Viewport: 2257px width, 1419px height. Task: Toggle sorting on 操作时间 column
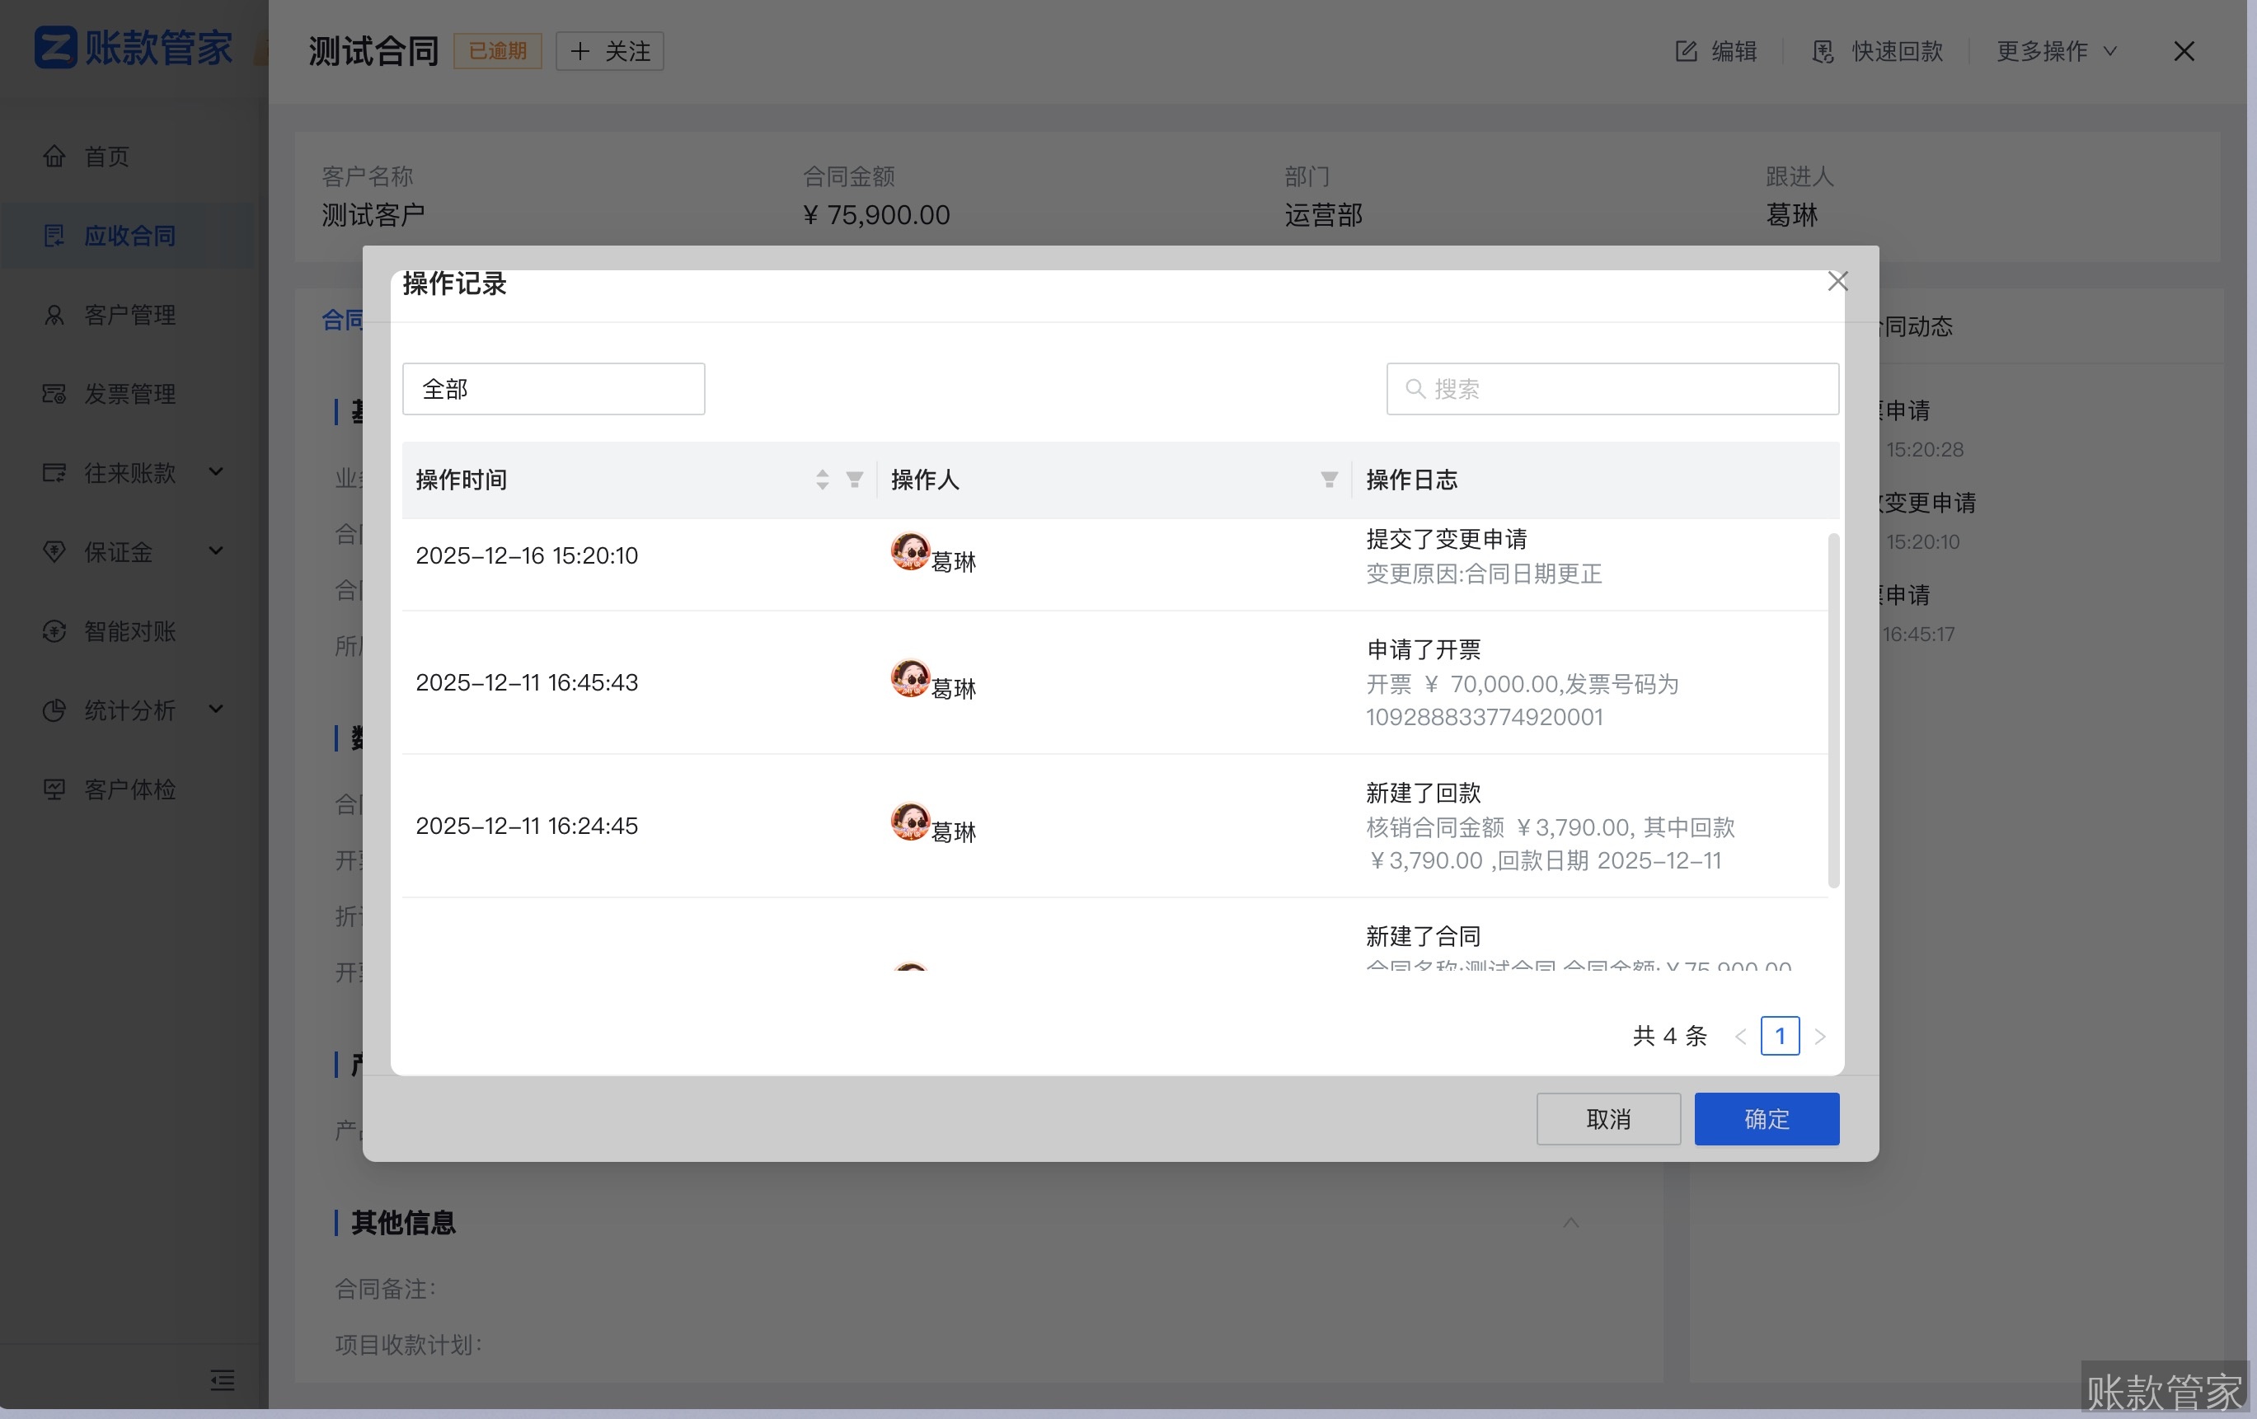(x=821, y=480)
